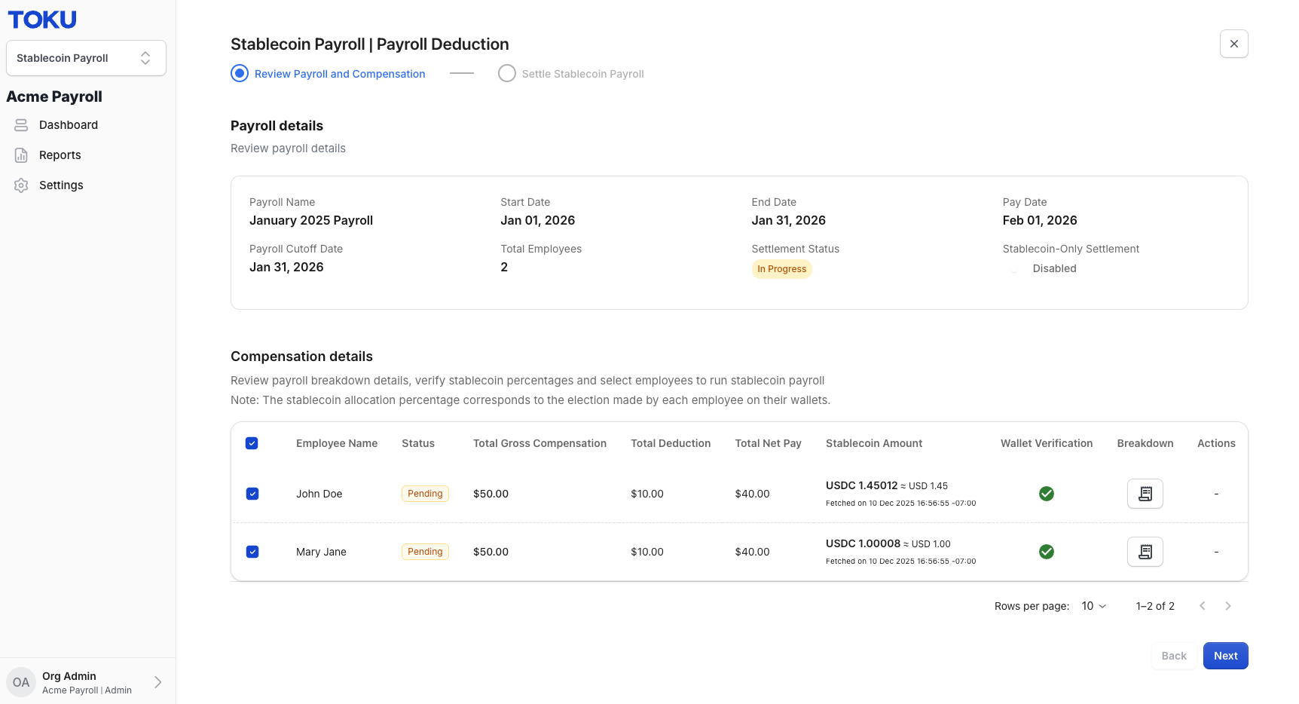Image resolution: width=1299 pixels, height=704 pixels.
Task: Go to the next table page arrow
Action: [x=1228, y=606]
